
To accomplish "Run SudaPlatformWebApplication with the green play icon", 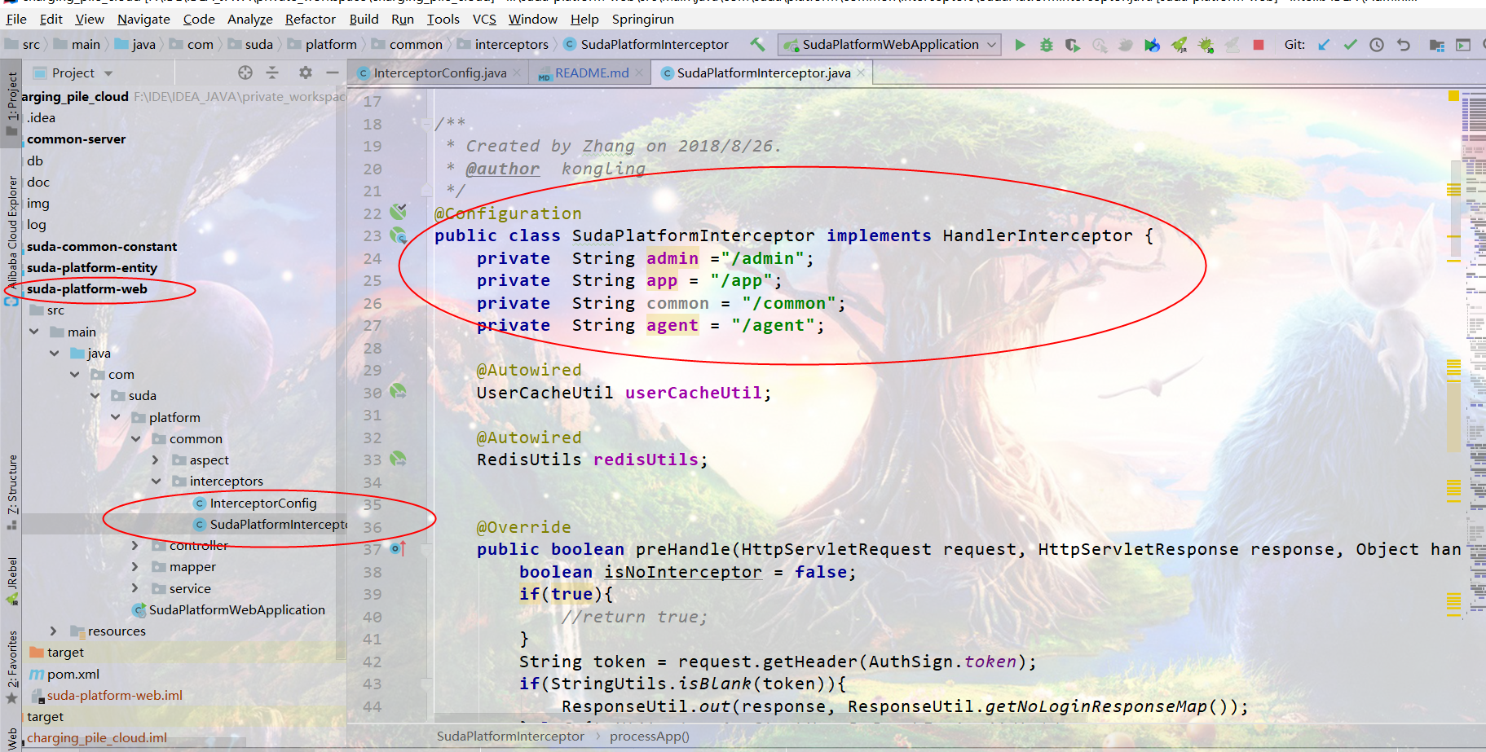I will tap(1020, 45).
